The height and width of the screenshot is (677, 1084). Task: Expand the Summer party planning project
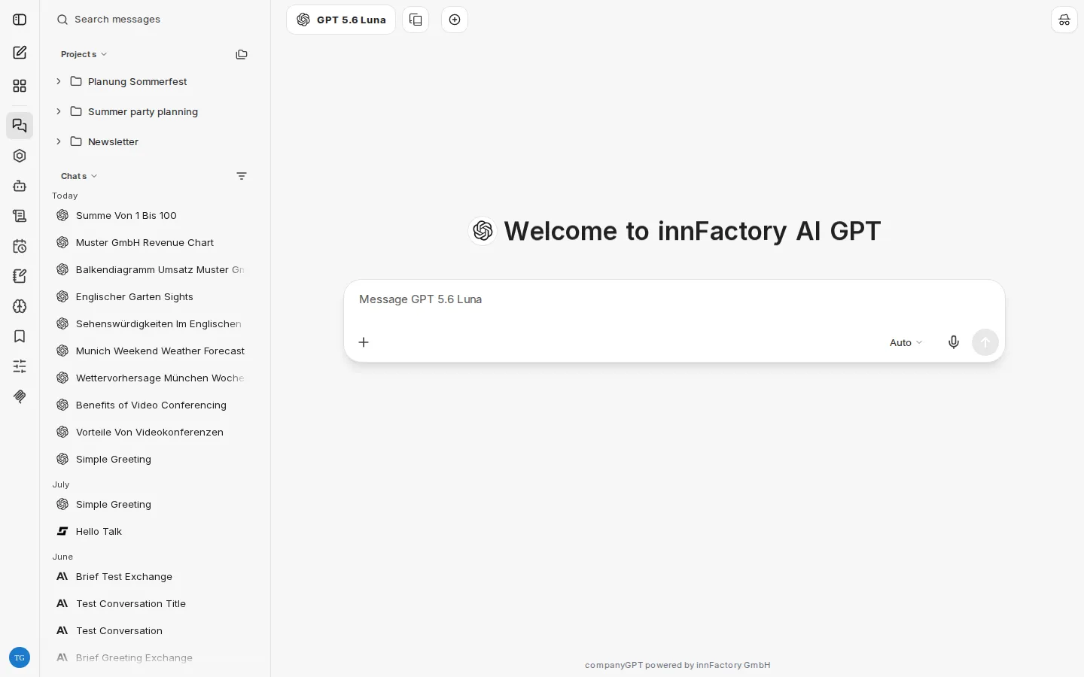click(x=59, y=111)
